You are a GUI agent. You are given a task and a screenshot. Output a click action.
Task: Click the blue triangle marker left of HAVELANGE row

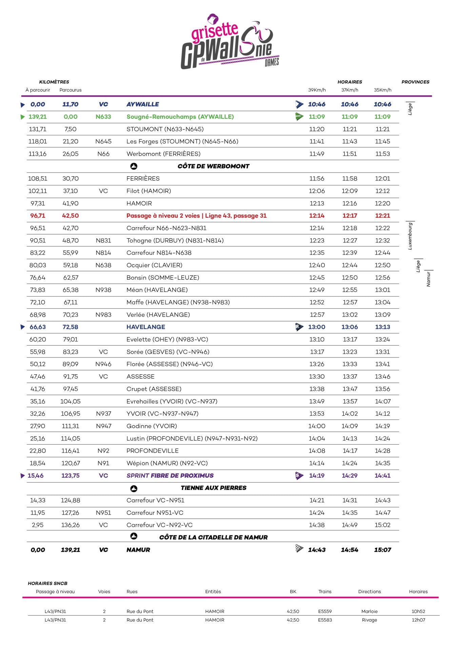(23, 327)
